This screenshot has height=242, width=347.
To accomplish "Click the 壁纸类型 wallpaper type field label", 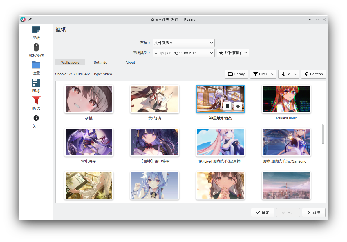I will (141, 53).
